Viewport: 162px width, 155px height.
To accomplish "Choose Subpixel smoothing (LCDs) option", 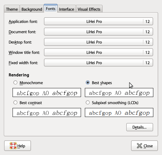I will (88, 102).
